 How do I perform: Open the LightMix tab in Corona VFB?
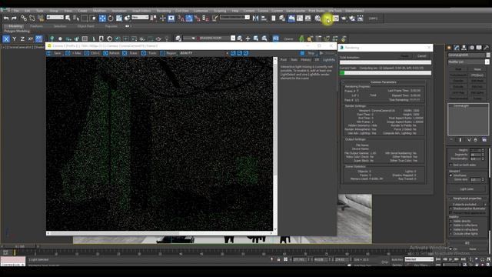point(328,60)
